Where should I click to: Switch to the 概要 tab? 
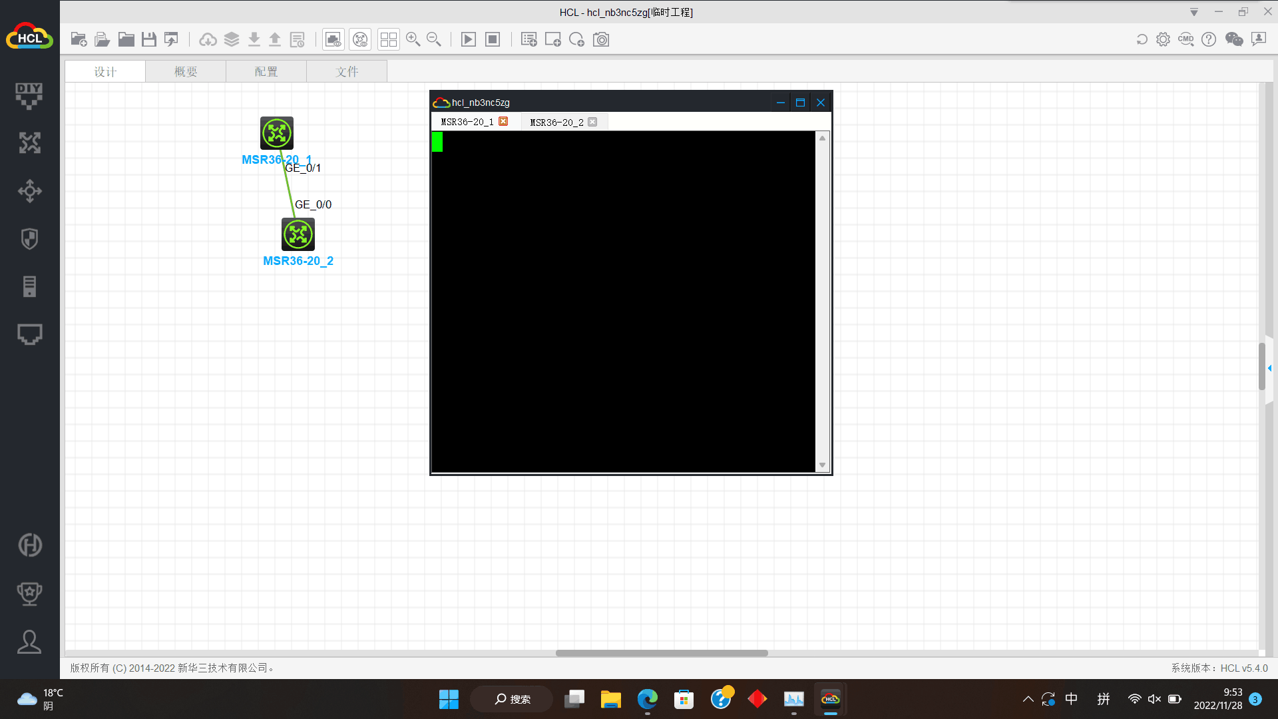[186, 71]
